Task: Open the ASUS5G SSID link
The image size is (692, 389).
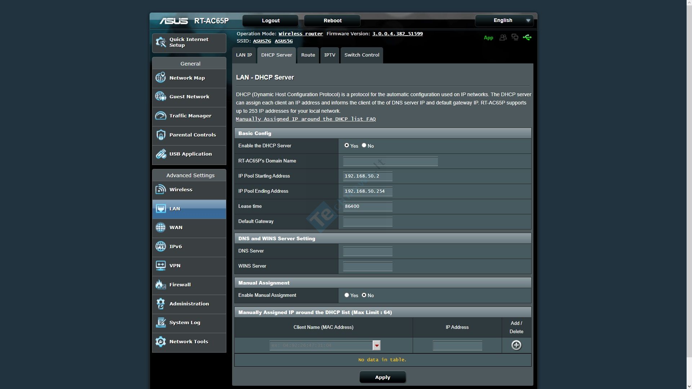Action: 284,41
